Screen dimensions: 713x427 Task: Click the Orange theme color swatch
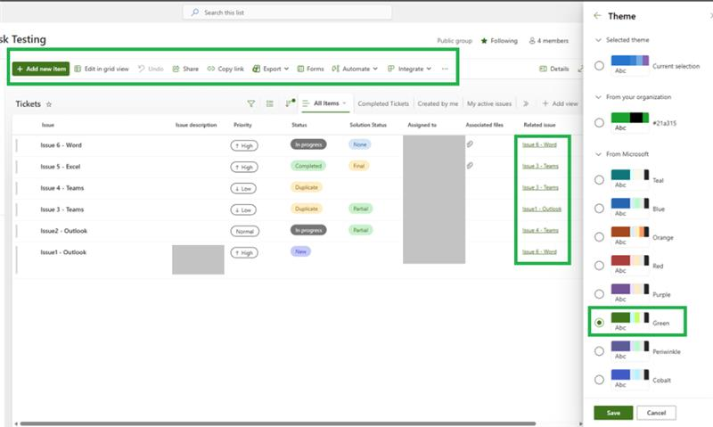[630, 236]
